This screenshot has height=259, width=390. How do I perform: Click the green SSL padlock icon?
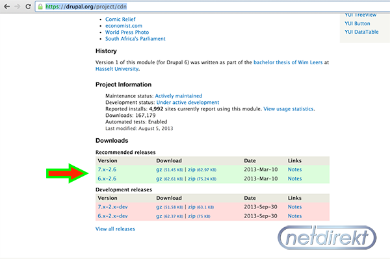(40, 6)
